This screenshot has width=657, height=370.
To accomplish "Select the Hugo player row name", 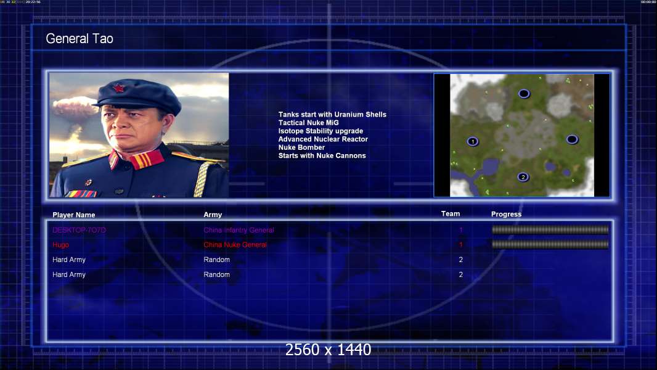I will pyautogui.click(x=60, y=245).
